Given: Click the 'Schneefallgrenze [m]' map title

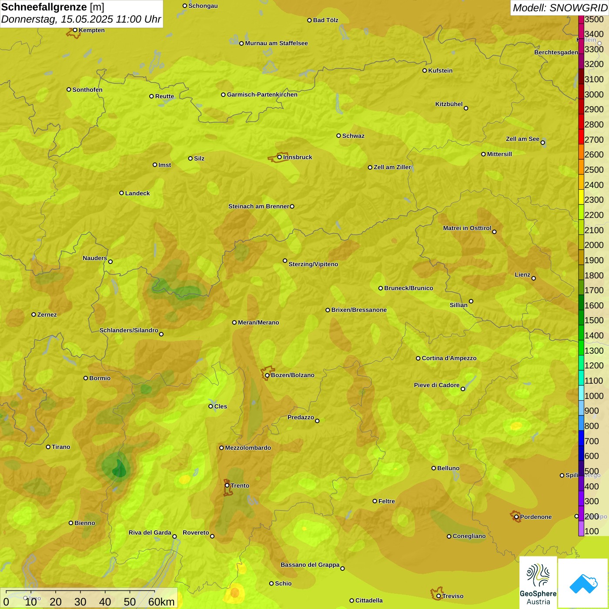Looking at the screenshot, I should [x=53, y=7].
